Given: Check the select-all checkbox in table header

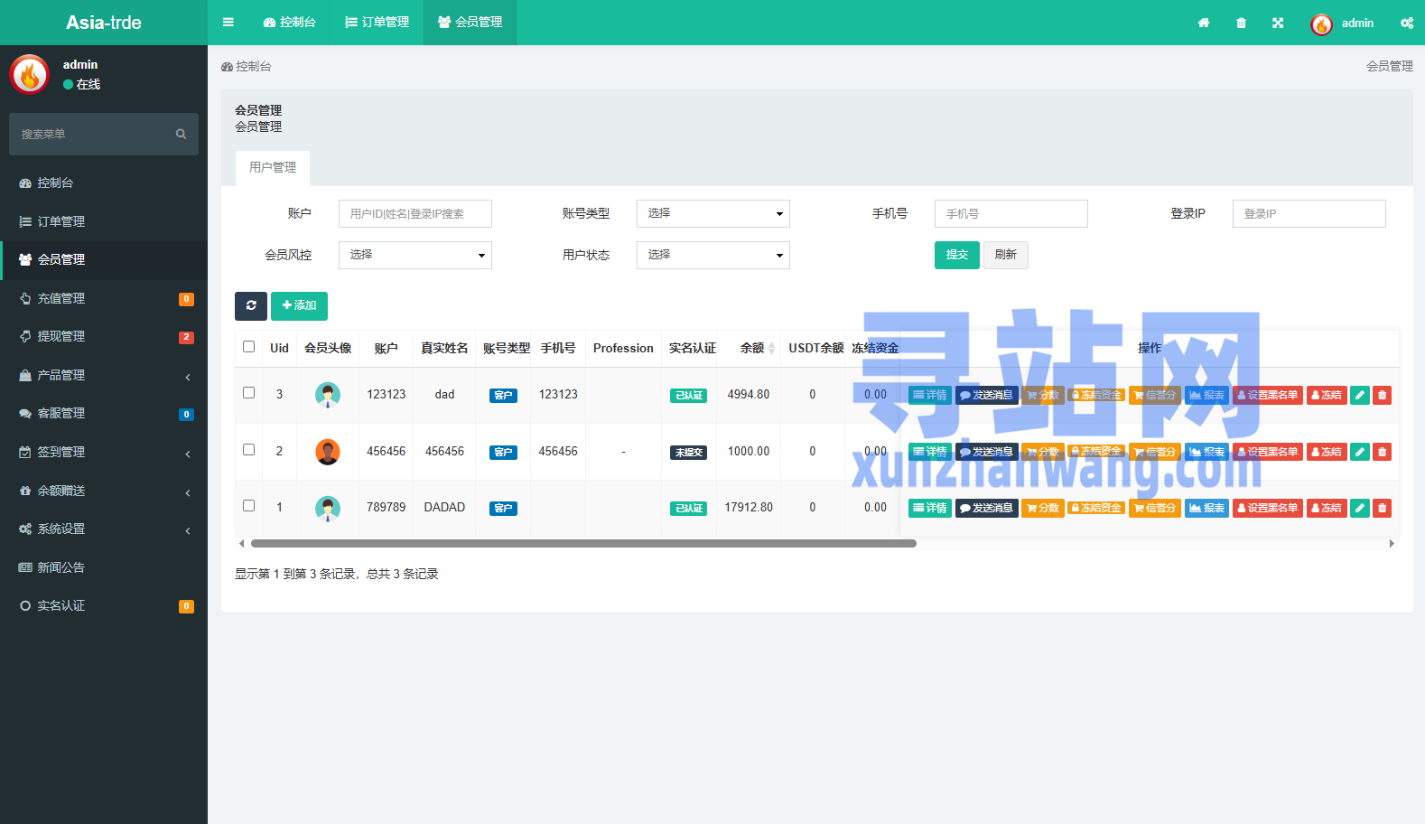Looking at the screenshot, I should pos(248,347).
